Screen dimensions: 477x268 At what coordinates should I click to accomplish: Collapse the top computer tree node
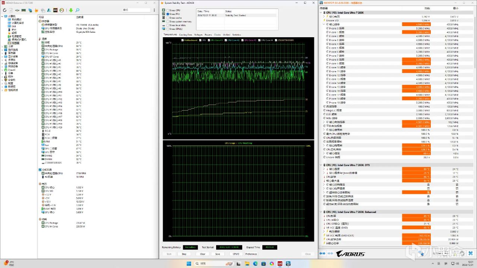tap(2, 16)
